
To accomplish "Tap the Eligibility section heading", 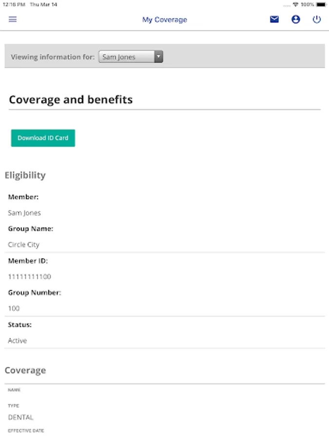I will (25, 175).
